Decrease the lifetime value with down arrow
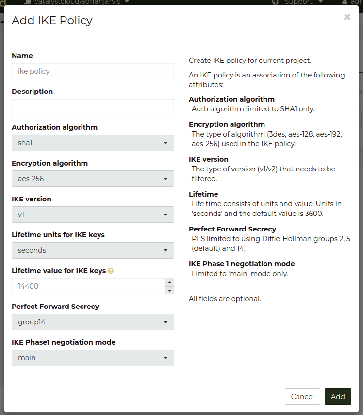Image resolution: width=363 pixels, height=415 pixels. [x=169, y=290]
